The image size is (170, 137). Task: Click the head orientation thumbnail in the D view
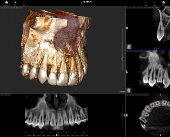coord(129,90)
